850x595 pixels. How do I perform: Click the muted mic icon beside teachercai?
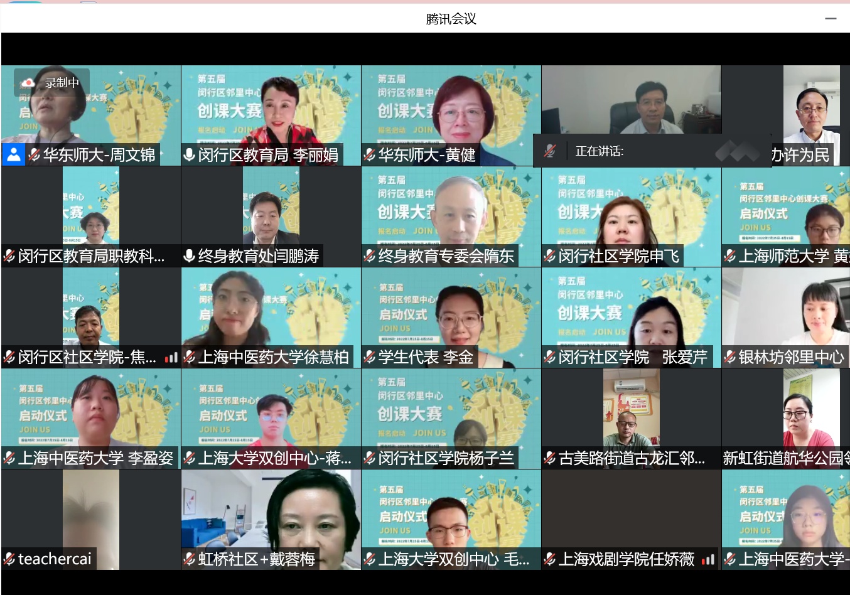[x=9, y=559]
